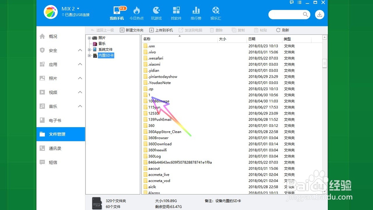Click the 复制 copy toolbar button

tap(238, 30)
